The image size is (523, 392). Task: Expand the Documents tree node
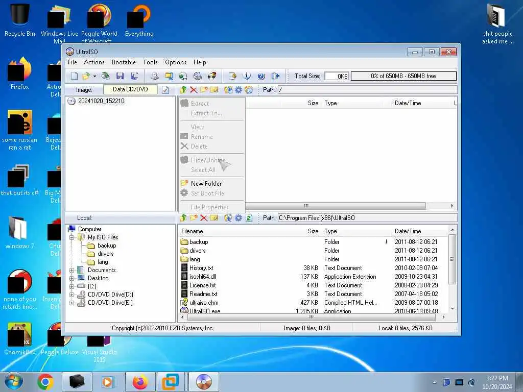(72, 271)
